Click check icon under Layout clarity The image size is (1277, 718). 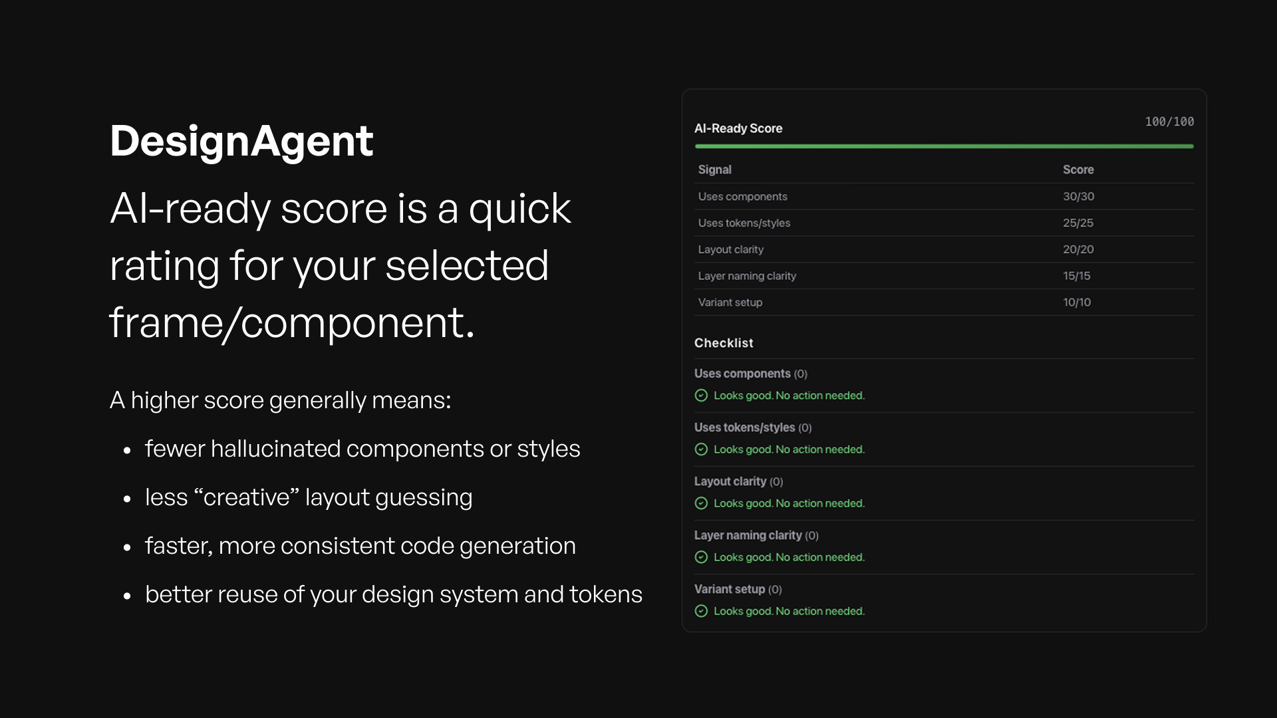701,503
